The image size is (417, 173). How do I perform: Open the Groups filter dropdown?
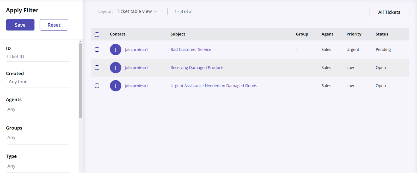click(x=38, y=138)
